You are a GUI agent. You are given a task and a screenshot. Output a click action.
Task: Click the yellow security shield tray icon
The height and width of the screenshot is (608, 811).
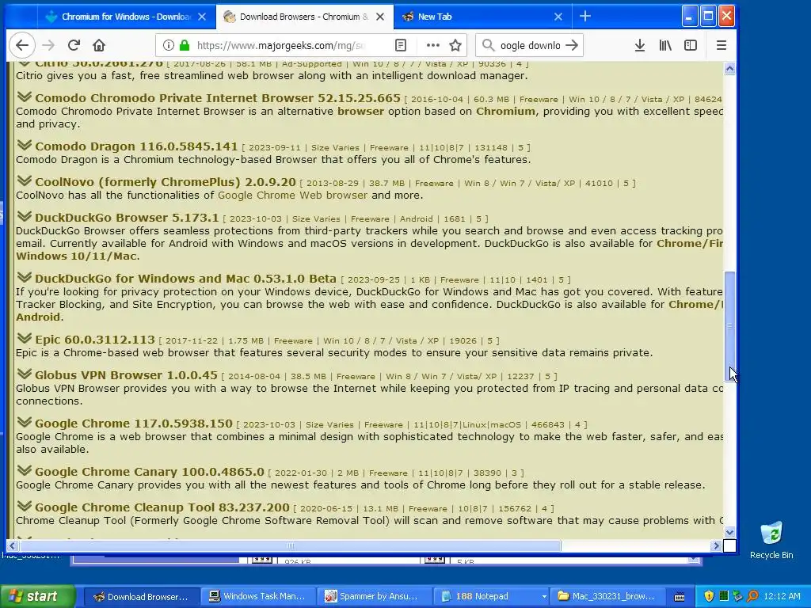(709, 596)
